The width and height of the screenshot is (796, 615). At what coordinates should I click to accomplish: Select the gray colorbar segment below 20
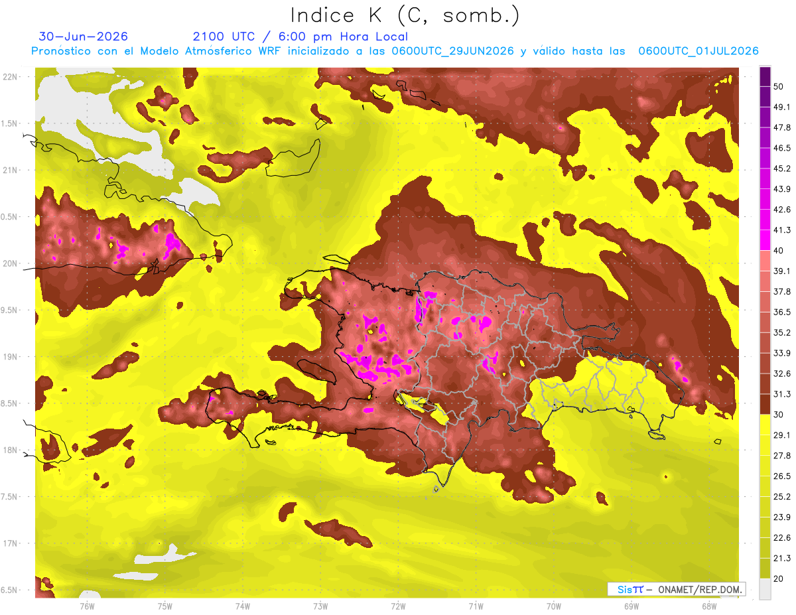765,588
